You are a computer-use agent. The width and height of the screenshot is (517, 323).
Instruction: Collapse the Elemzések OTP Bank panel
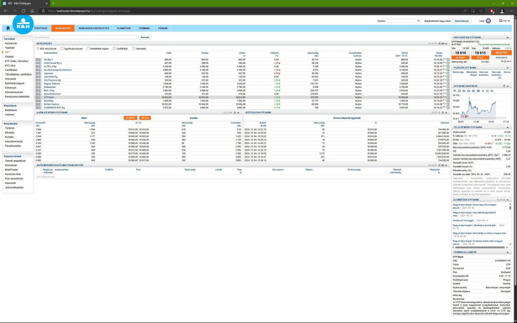tap(508, 200)
